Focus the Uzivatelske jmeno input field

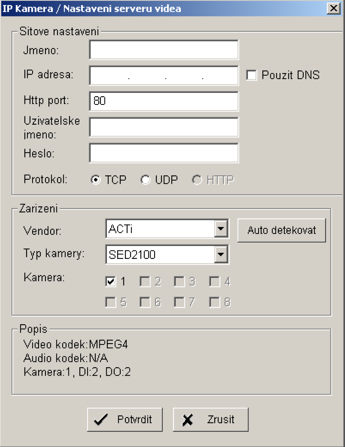coord(164,127)
